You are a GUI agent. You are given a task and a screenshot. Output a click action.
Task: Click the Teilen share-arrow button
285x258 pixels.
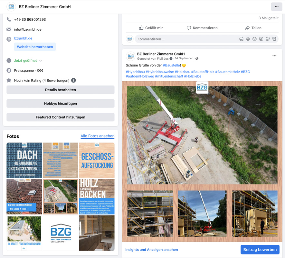(x=253, y=28)
